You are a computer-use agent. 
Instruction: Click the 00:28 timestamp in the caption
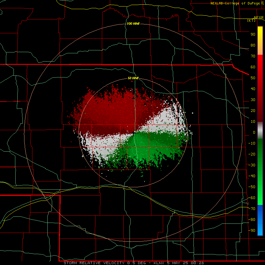pos(197,263)
